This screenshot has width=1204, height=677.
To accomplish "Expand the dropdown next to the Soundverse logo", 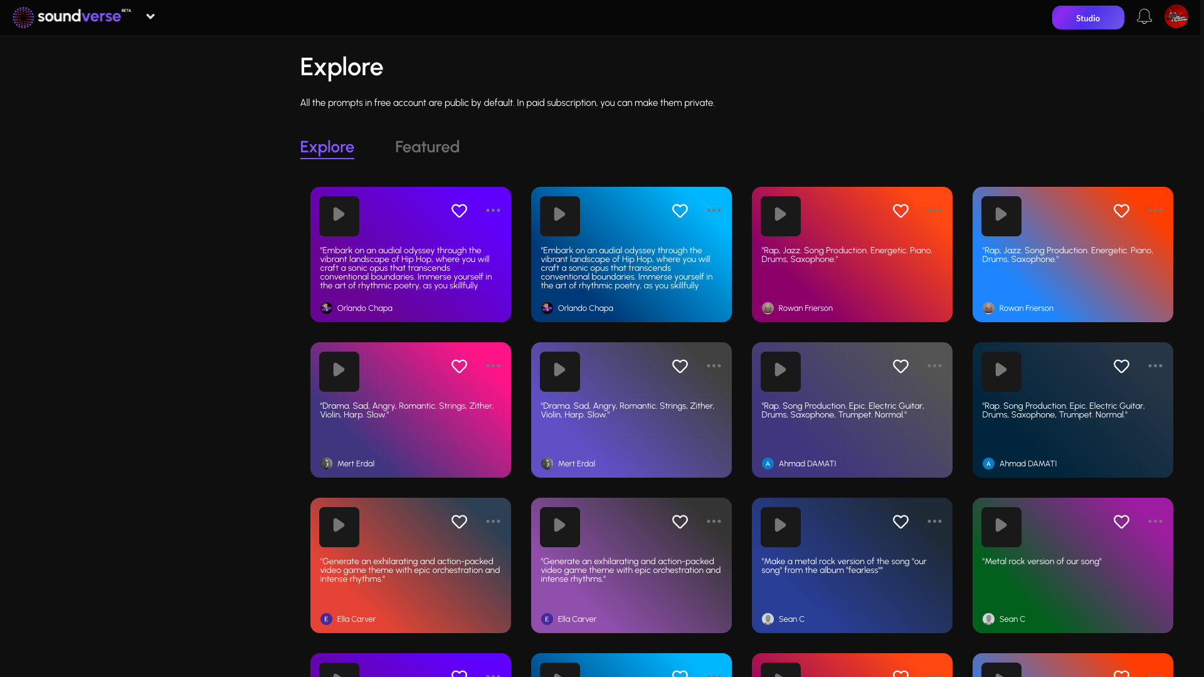I will coord(150,16).
